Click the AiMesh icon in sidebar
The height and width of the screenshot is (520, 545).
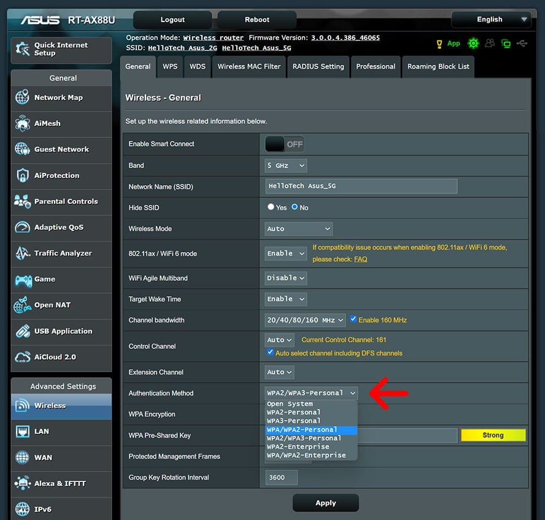coord(22,123)
